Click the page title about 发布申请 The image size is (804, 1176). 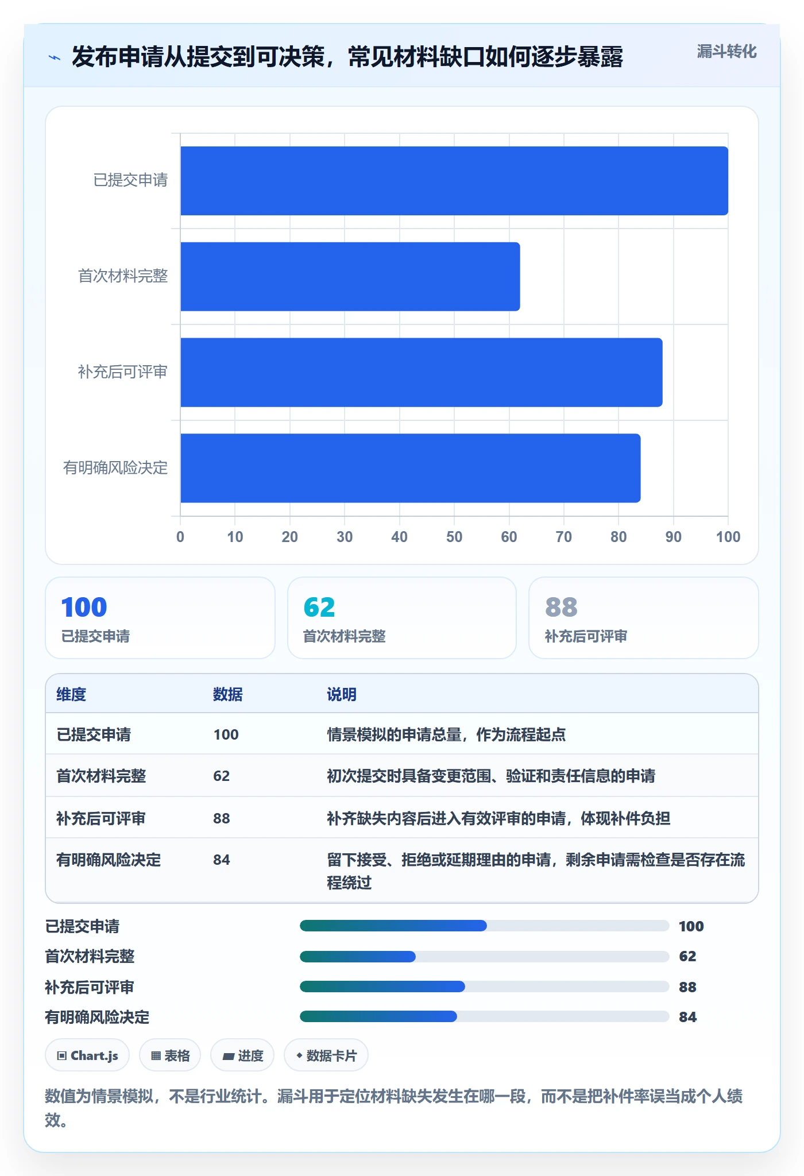347,57
